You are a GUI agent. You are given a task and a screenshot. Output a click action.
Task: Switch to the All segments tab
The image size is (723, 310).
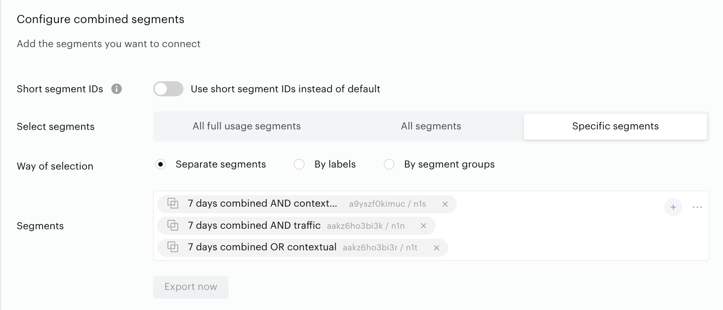point(431,126)
